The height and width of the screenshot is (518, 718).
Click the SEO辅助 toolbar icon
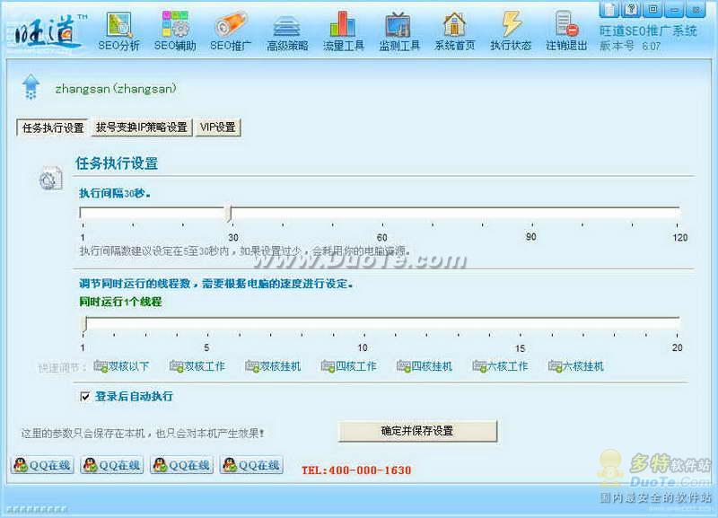point(174,29)
